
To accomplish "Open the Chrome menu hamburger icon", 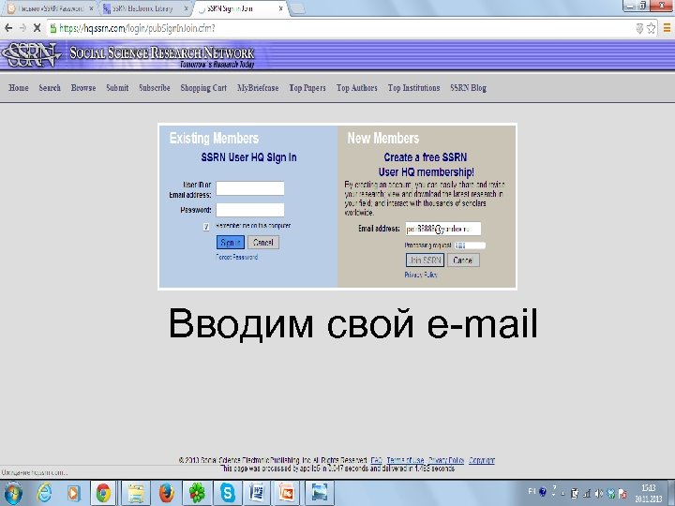I will coord(667,28).
